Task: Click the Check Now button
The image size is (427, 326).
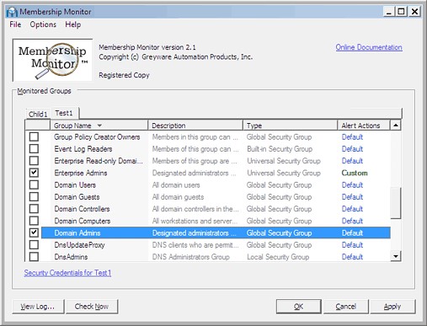Action: [92, 307]
